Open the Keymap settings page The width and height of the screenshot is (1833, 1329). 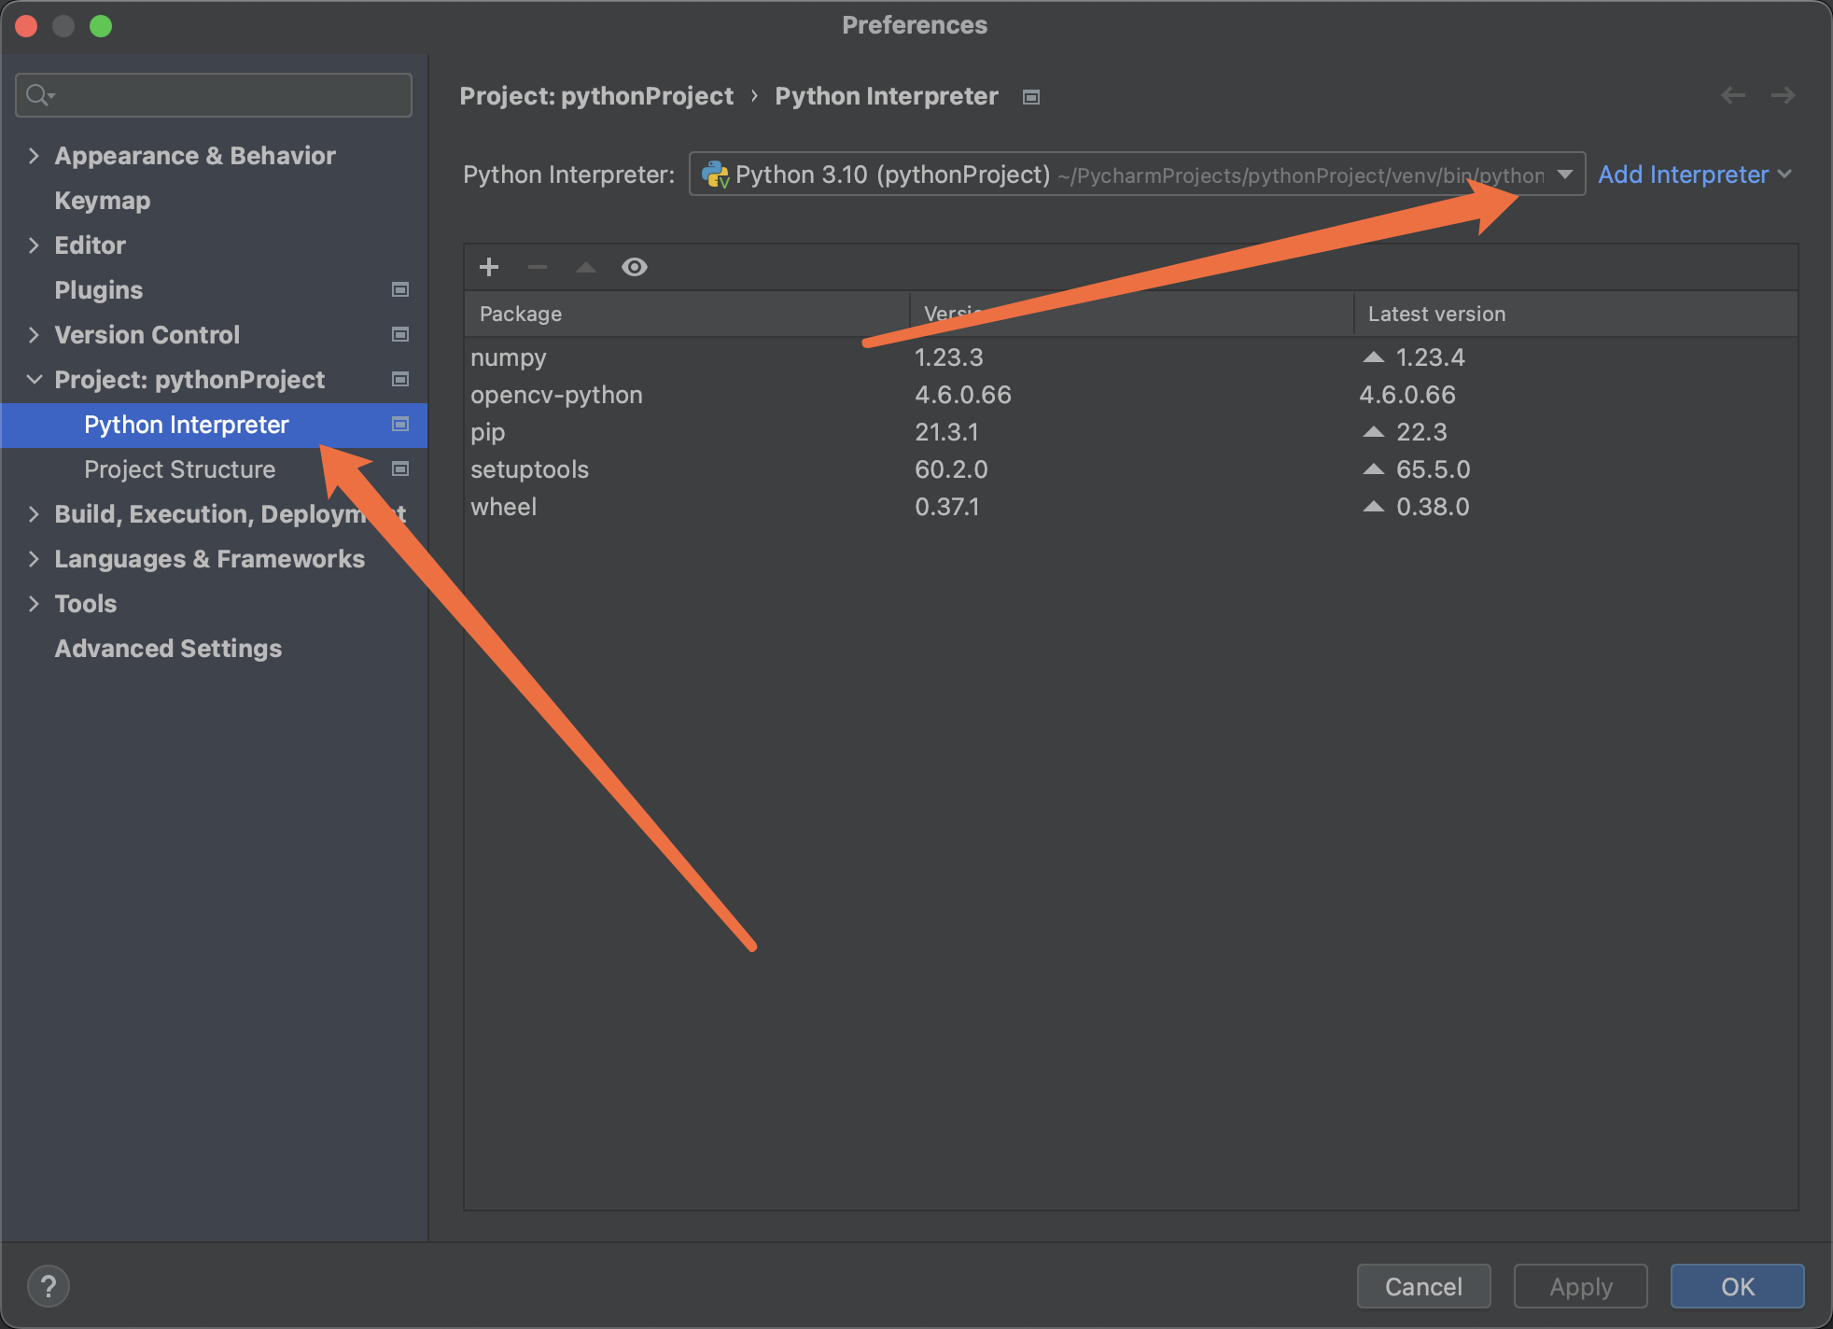[102, 201]
